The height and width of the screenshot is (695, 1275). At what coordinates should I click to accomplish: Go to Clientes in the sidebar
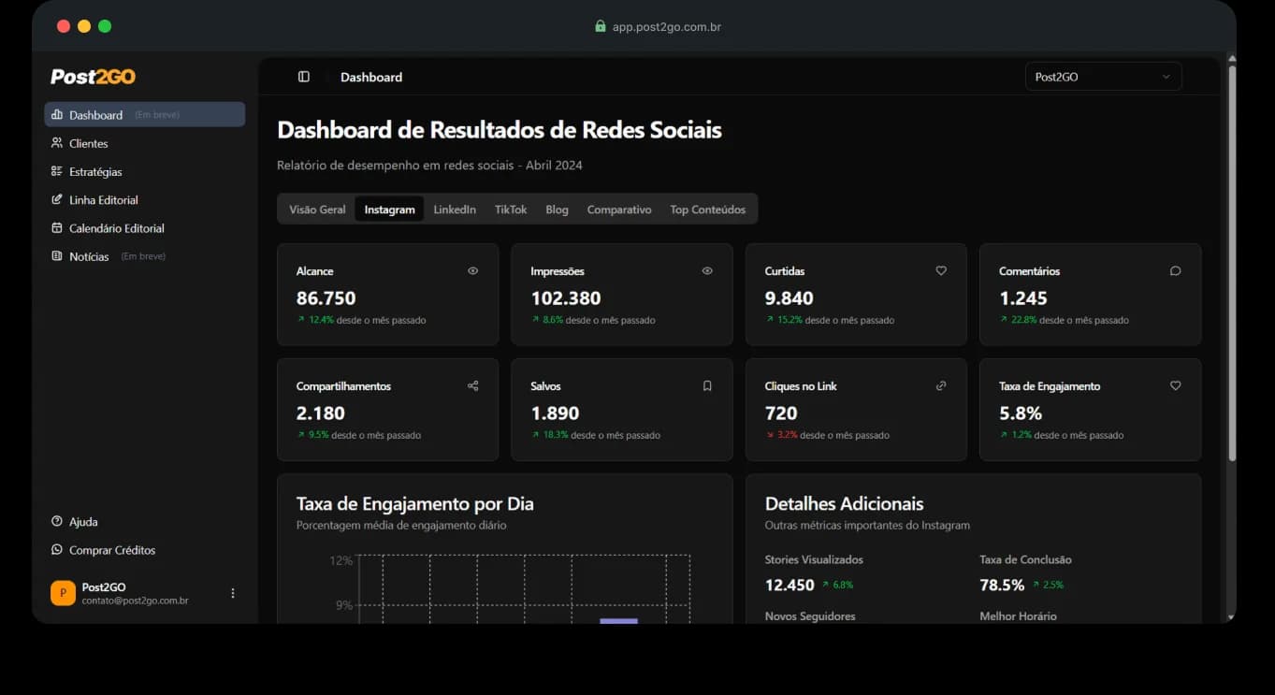coord(145,143)
